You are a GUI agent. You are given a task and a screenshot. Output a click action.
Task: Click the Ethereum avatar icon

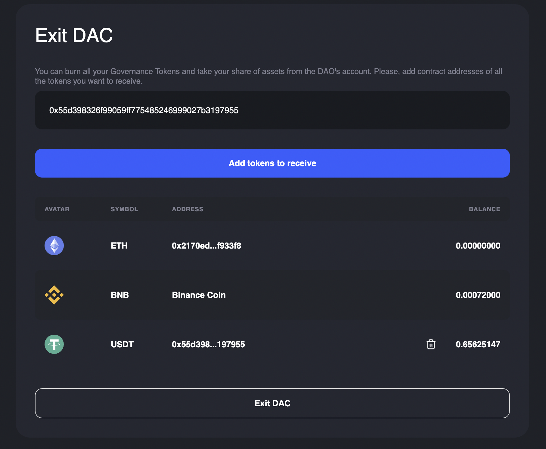tap(54, 246)
